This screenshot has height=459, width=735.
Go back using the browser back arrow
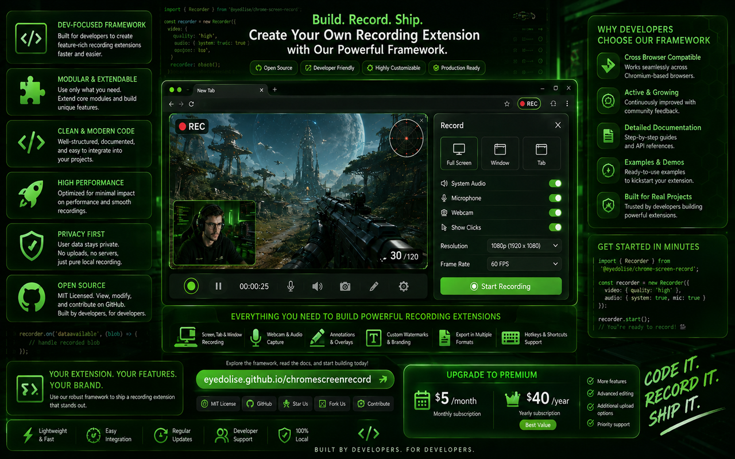171,104
